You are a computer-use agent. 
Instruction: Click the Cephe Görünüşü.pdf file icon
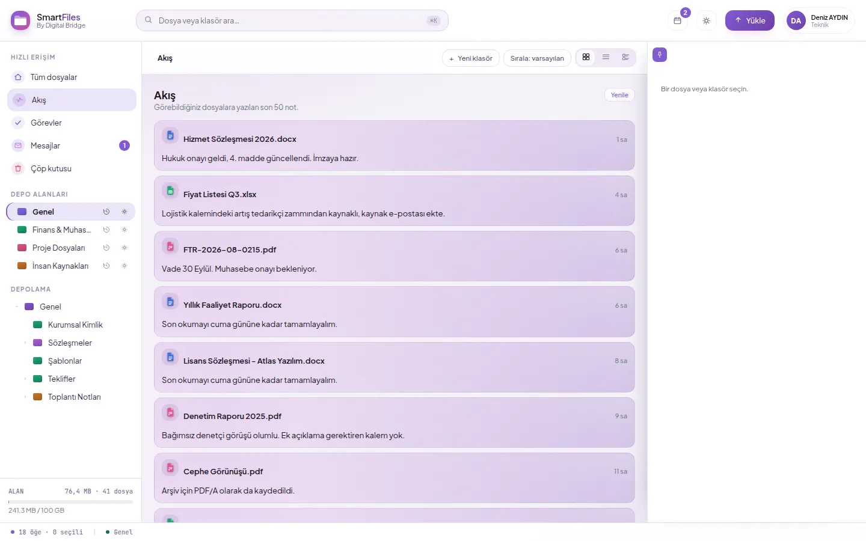pyautogui.click(x=170, y=468)
